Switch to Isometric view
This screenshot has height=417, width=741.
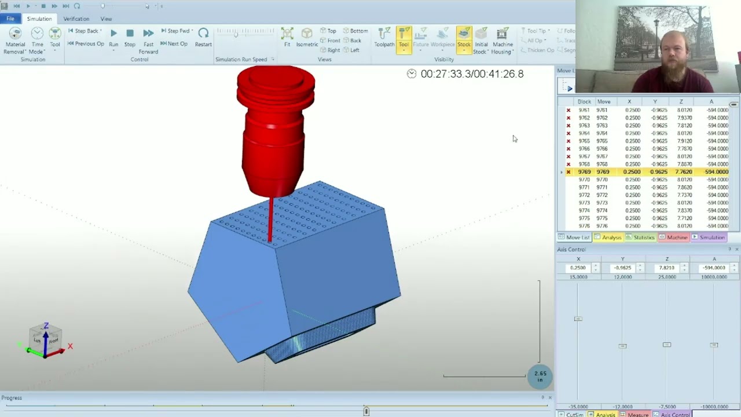point(307,38)
